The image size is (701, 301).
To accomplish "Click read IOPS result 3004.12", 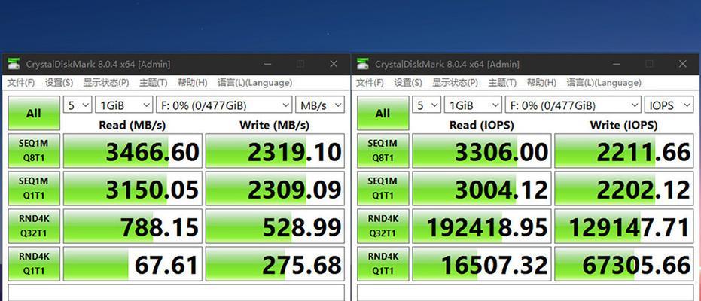I will click(482, 188).
